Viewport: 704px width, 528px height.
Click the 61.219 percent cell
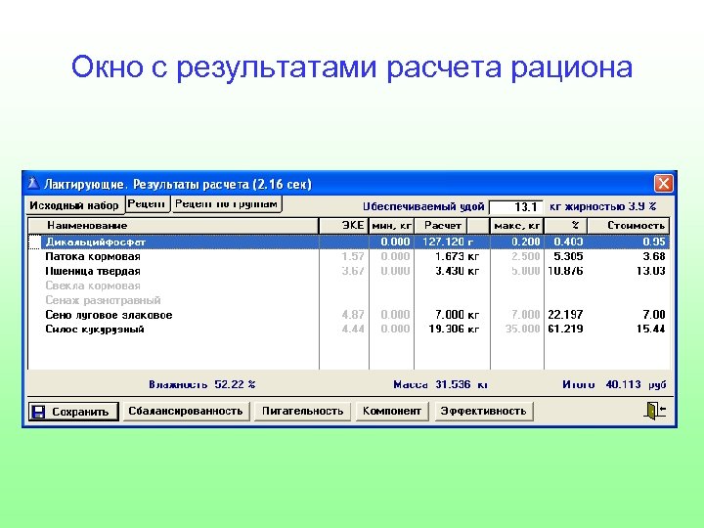(565, 330)
